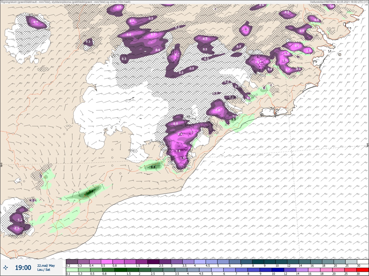This screenshot has width=369, height=276.
Task: Click the Veðurstofan/HM750m model run header text
Action: 339,2
